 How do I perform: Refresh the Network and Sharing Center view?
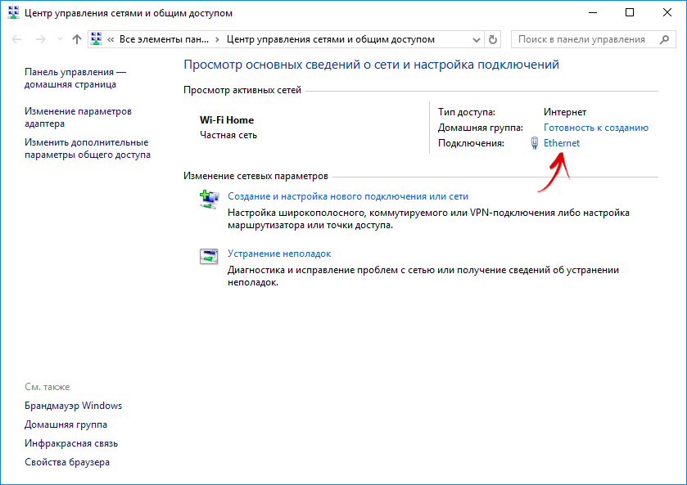[x=493, y=39]
